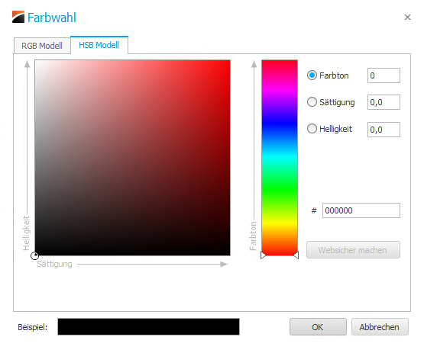Screen dimensions: 424x353
Task: Close the Farbwahl dialog with the X
Action: (407, 18)
